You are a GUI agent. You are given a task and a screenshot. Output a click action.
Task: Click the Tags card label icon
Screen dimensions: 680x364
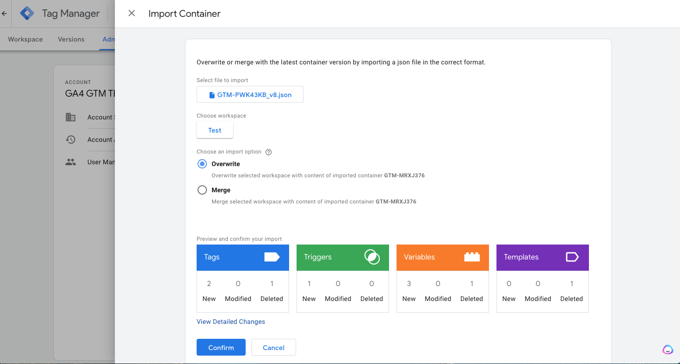coord(272,257)
